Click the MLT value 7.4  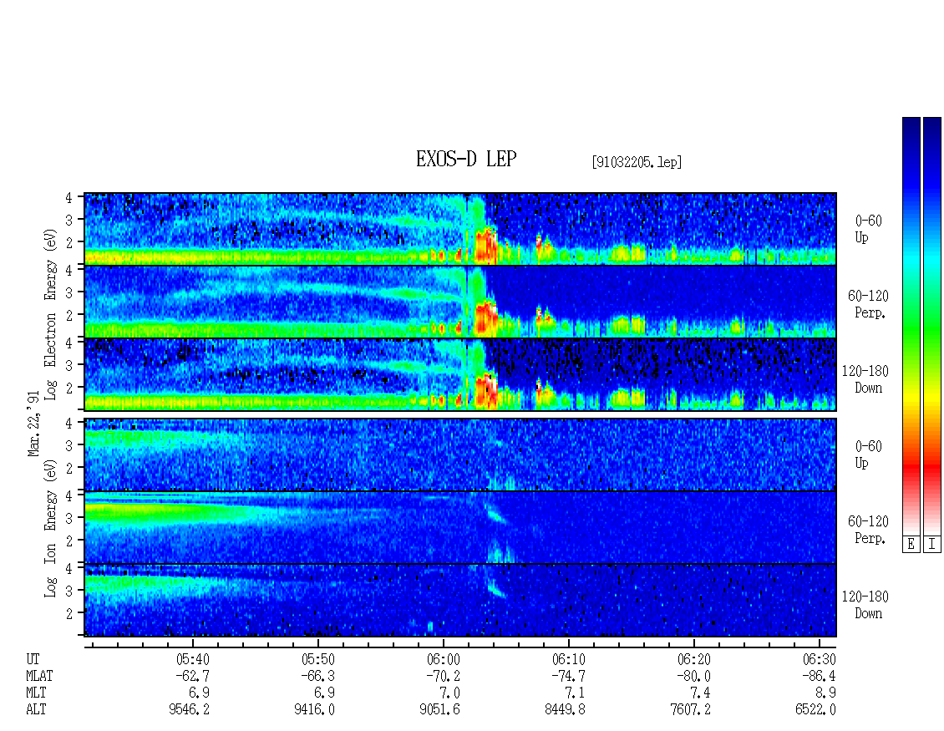[x=700, y=693]
